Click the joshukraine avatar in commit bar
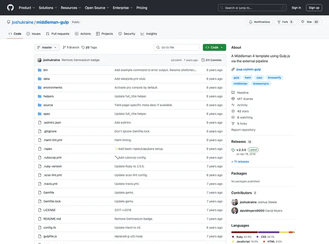 pyautogui.click(x=39, y=60)
